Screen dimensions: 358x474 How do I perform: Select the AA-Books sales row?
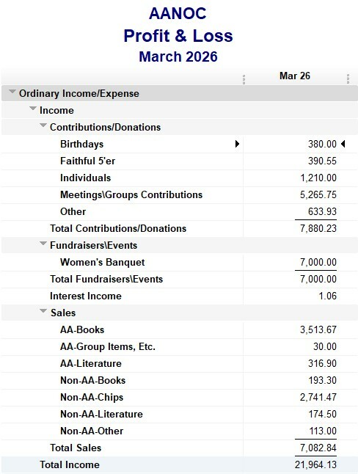[x=179, y=329]
